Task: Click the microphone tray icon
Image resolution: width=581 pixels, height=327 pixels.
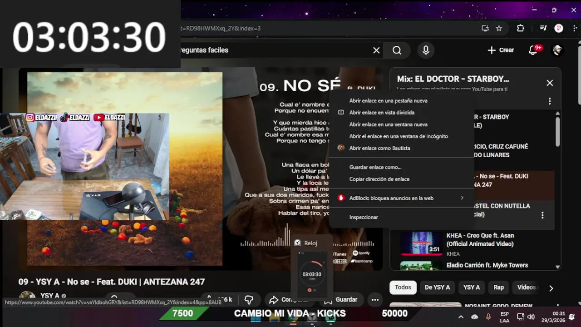Action: pos(489,317)
